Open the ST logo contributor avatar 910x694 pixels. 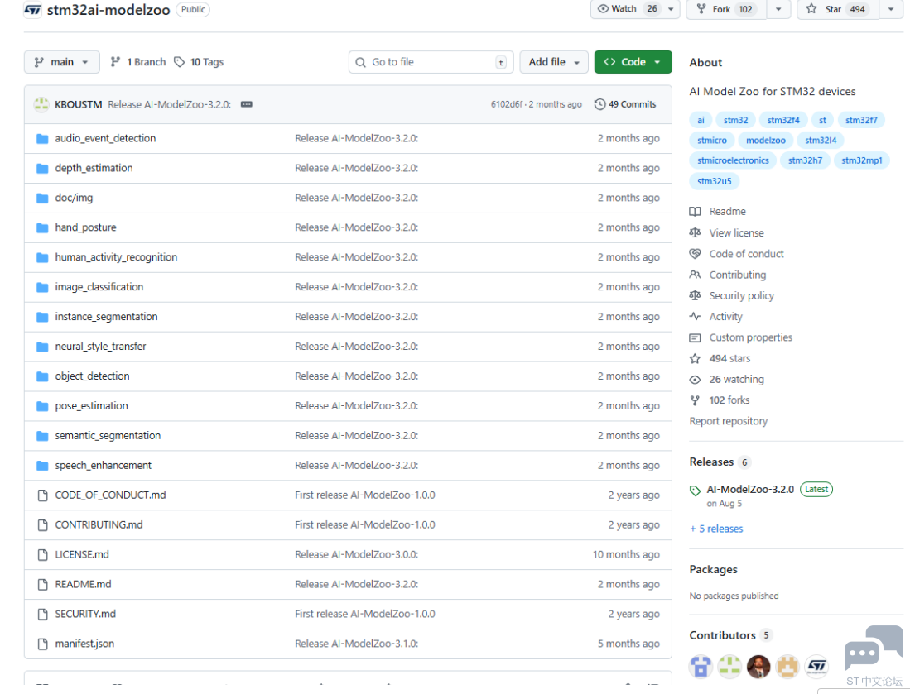[816, 667]
